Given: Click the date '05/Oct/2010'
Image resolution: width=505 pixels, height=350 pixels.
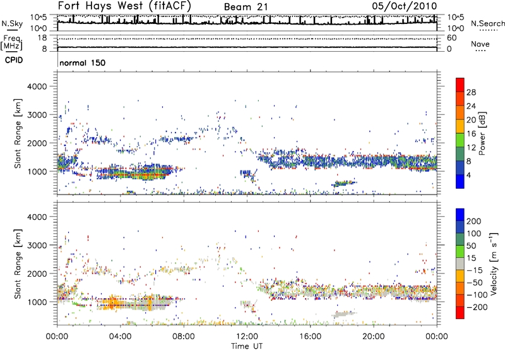Looking at the screenshot, I should point(405,6).
